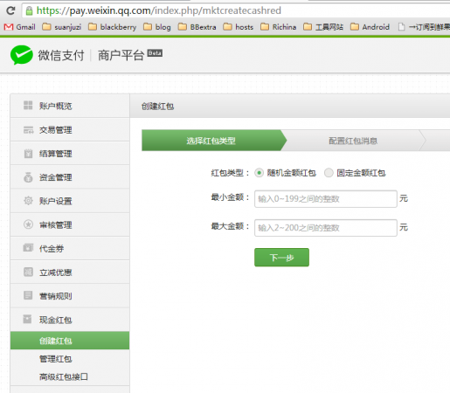Open the Gmail bookmark icon

click(9, 27)
